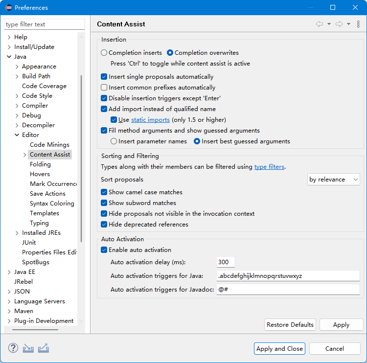Screen dimensions: 367x363
Task: Select Templates in the preferences tree
Action: click(x=45, y=213)
